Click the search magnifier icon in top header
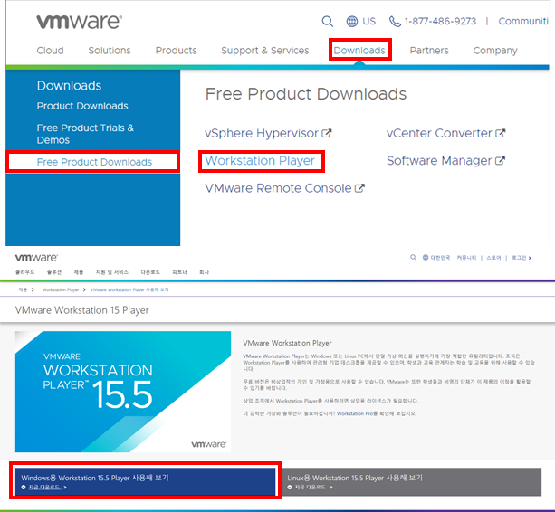The image size is (555, 512). pyautogui.click(x=328, y=21)
